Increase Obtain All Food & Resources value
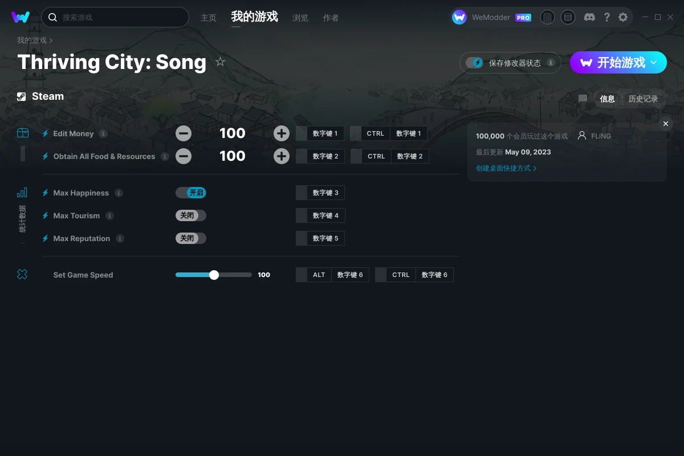This screenshot has height=456, width=684. point(282,156)
